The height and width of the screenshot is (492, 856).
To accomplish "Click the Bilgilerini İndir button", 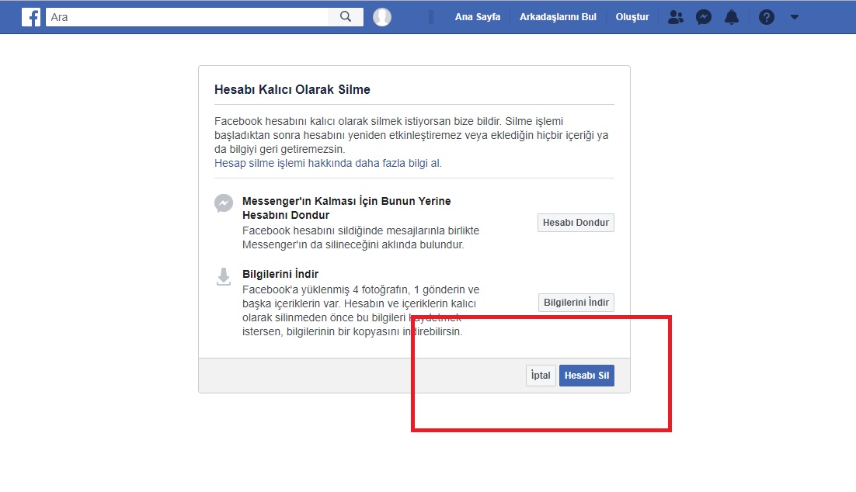I will pyautogui.click(x=576, y=302).
